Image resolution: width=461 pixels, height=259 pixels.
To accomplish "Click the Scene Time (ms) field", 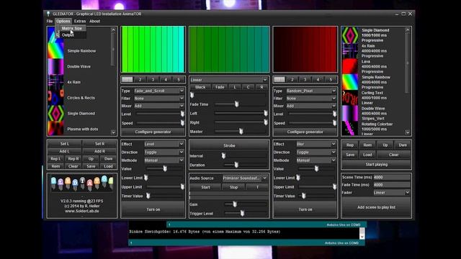I will [392, 178].
